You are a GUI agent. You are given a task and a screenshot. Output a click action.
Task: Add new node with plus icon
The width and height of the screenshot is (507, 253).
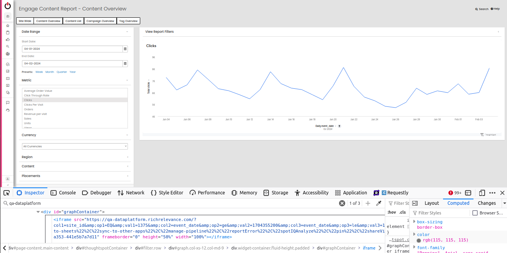click(368, 203)
